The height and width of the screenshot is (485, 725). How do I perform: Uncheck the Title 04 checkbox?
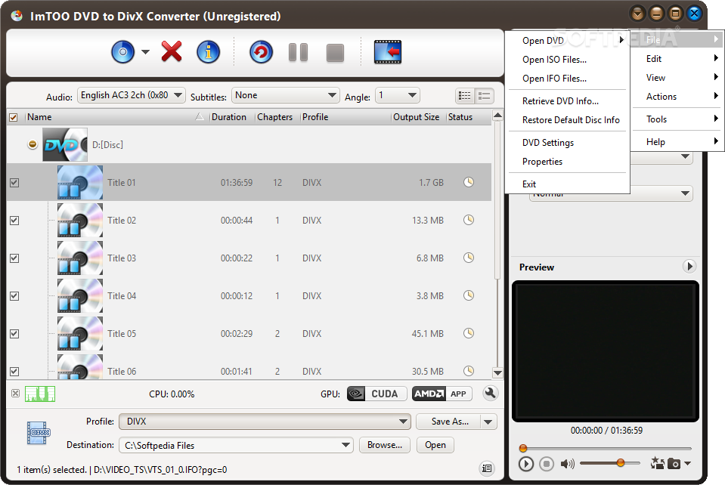tap(14, 296)
